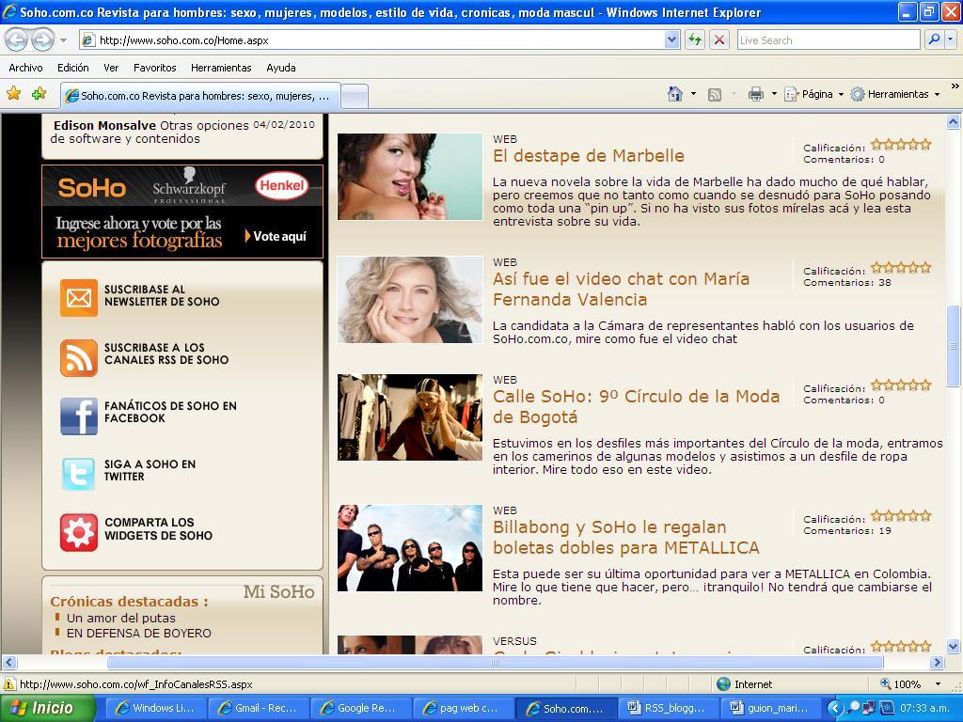
Task: Expand the address bar history dropdown
Action: pos(671,39)
